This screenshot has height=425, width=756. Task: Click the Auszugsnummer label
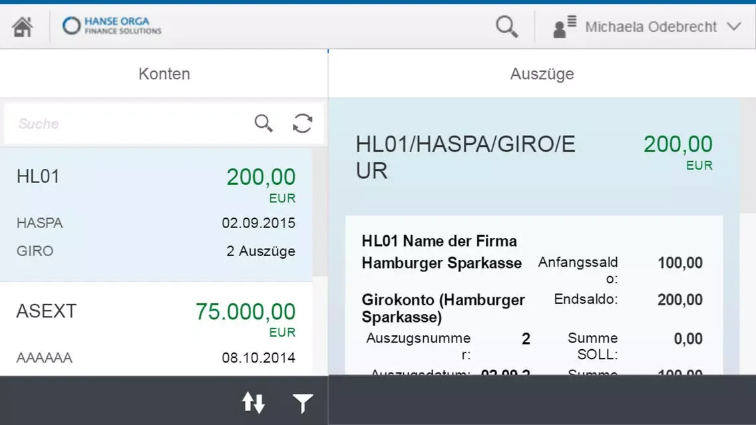point(418,346)
